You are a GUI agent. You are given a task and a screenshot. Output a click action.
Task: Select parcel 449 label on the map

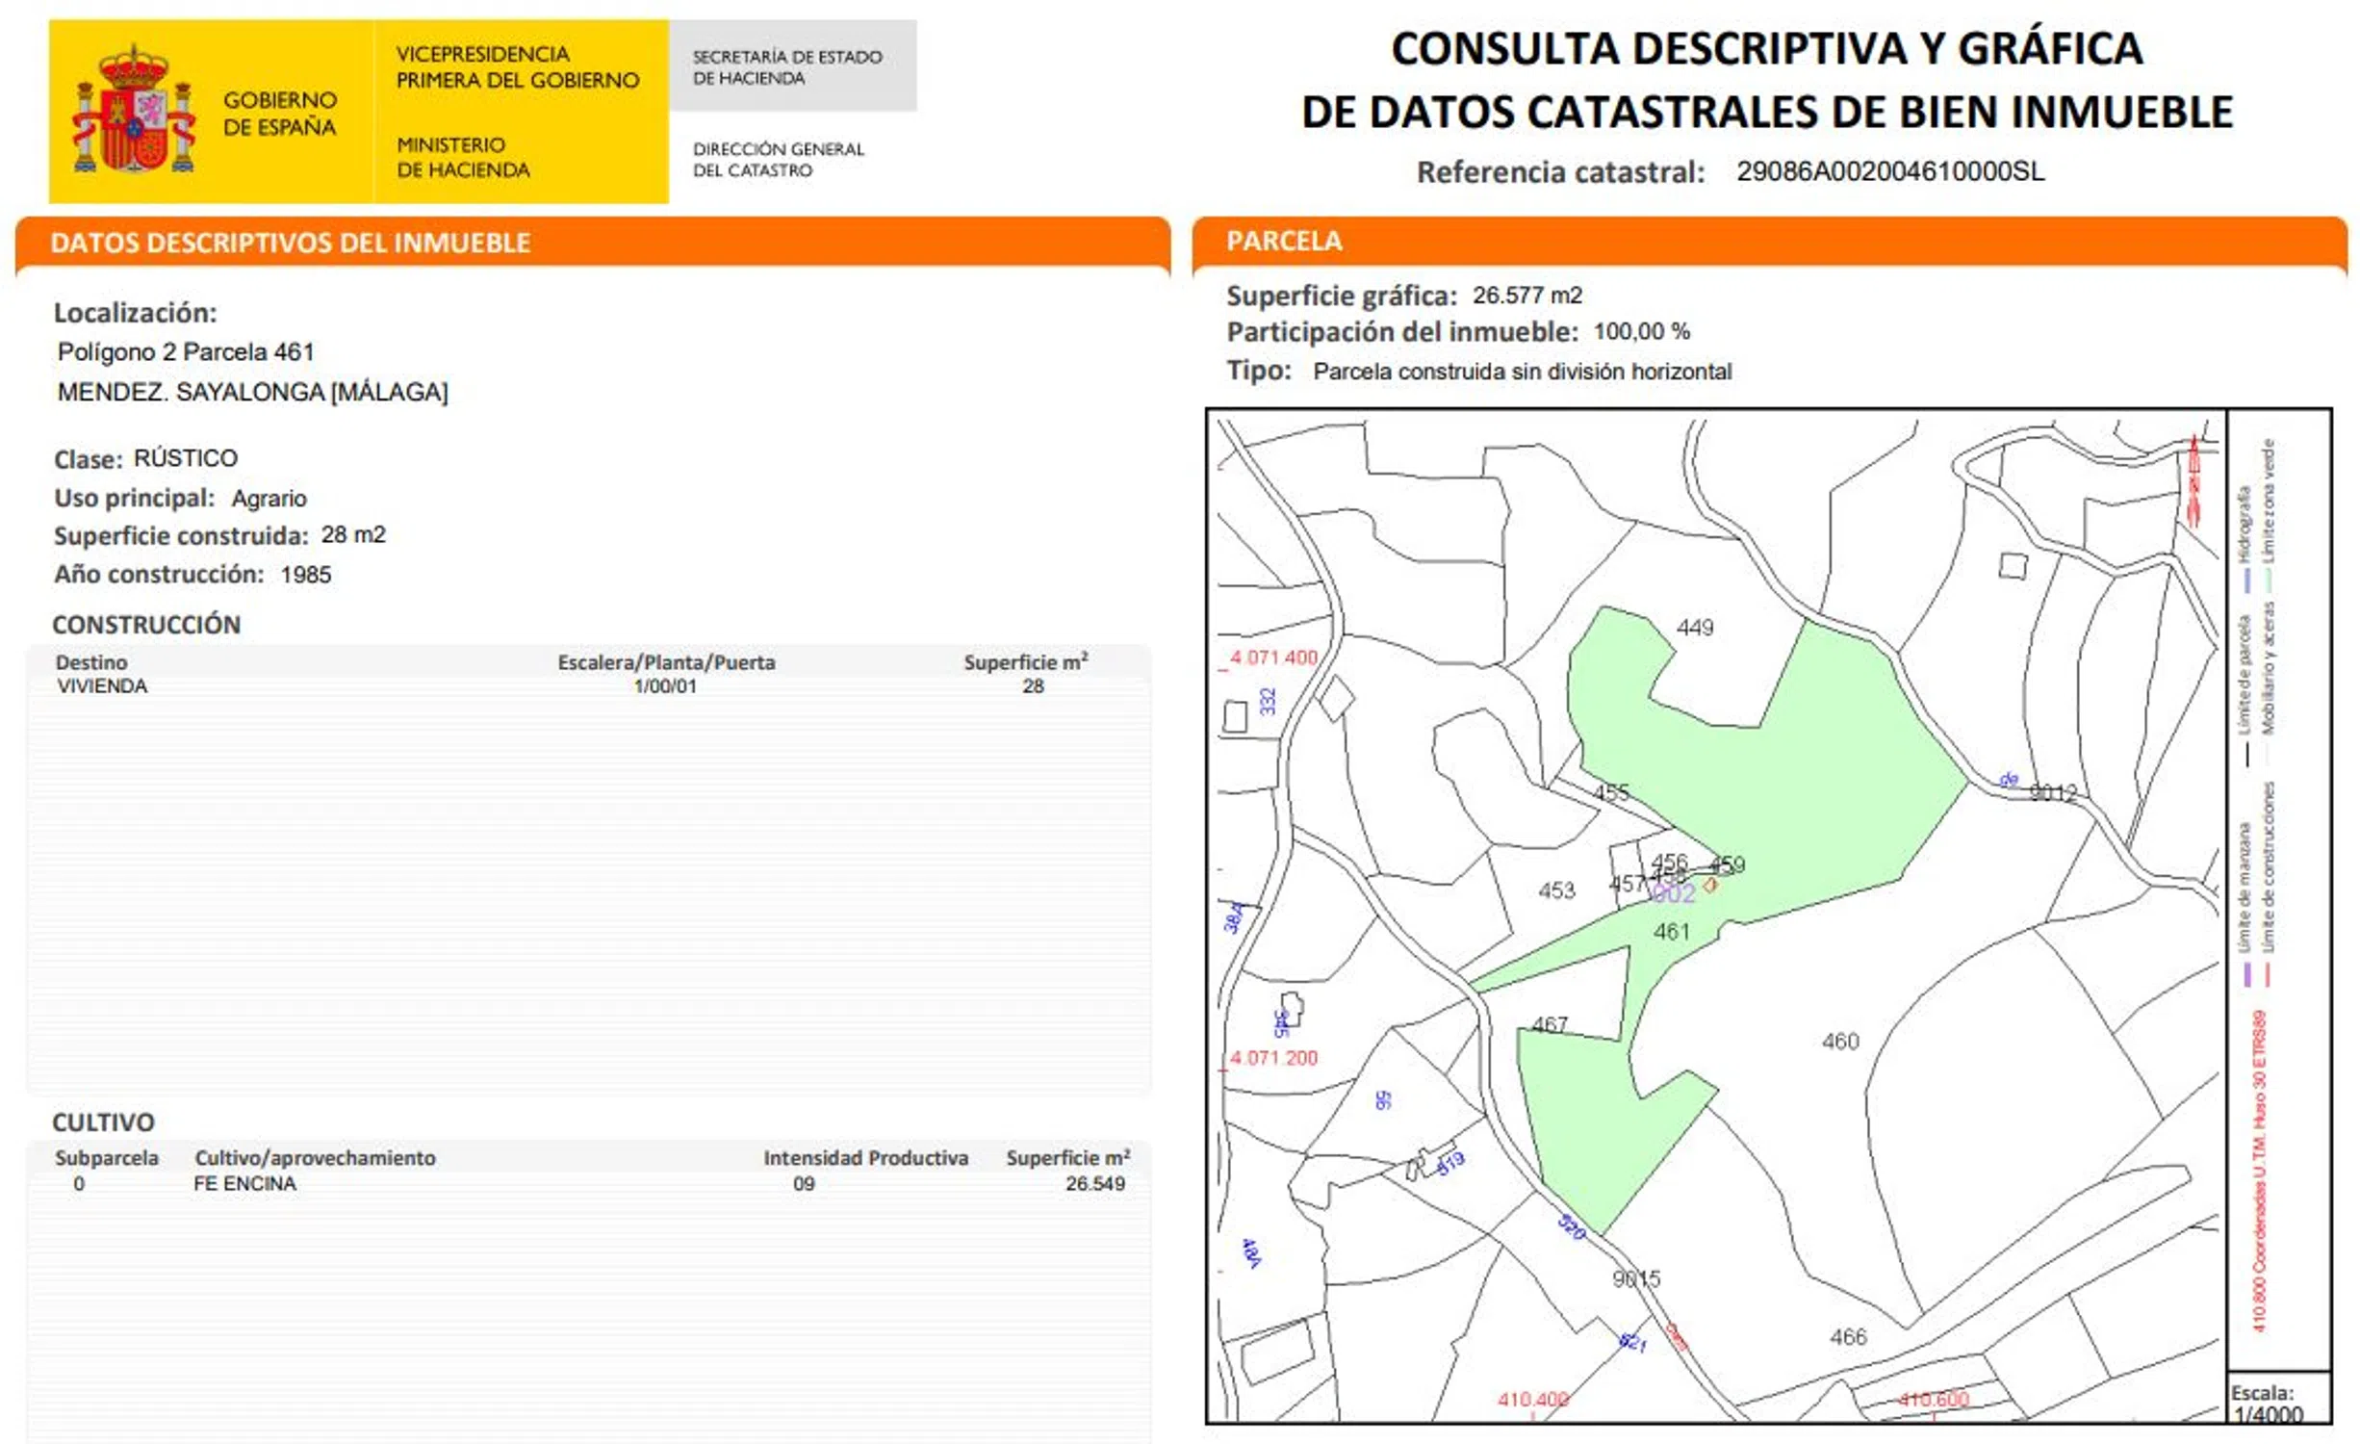point(1694,628)
